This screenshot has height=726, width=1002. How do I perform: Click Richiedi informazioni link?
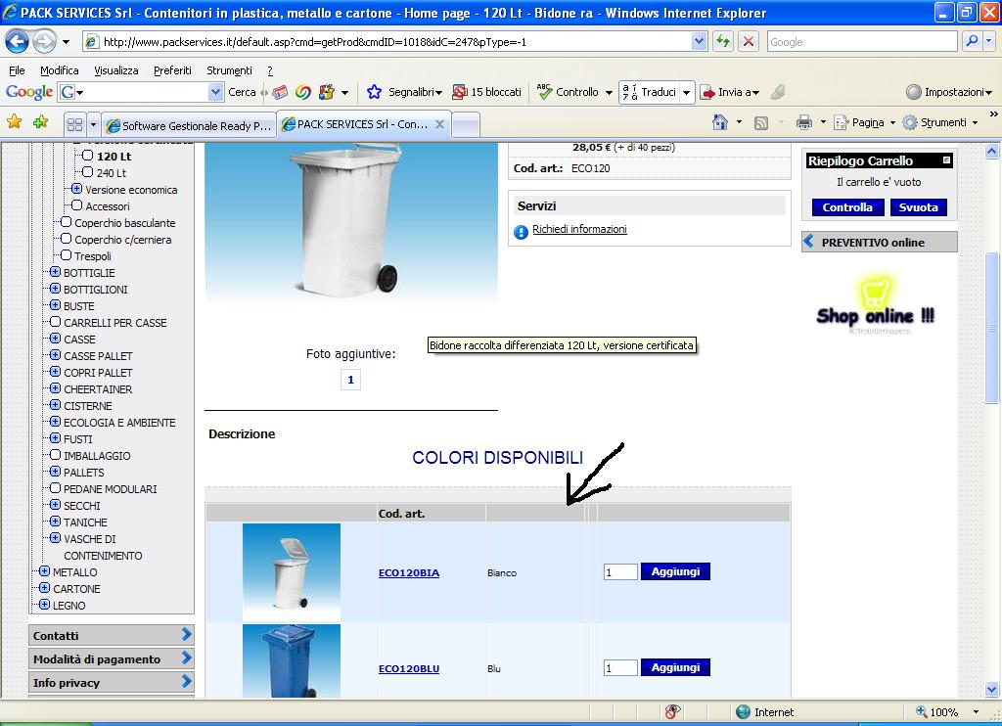[579, 229]
